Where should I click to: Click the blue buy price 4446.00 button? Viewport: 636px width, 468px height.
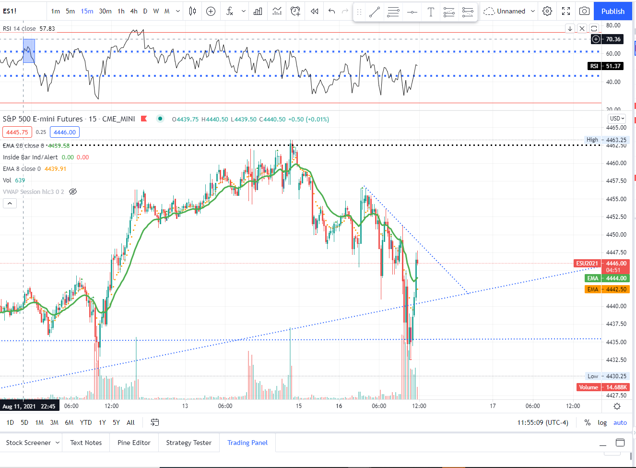click(65, 132)
